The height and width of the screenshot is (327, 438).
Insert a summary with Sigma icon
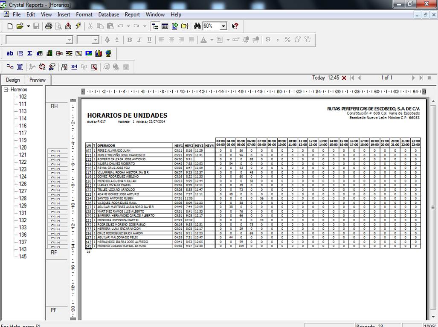[29, 53]
